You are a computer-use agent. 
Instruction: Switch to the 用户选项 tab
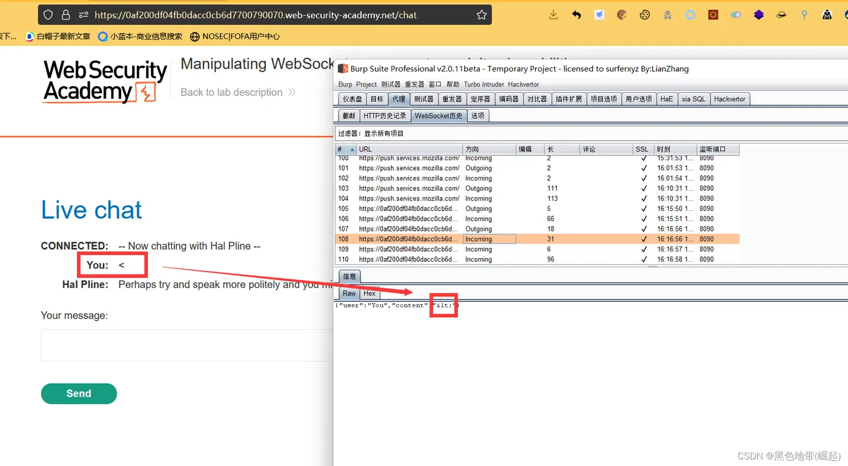click(639, 99)
